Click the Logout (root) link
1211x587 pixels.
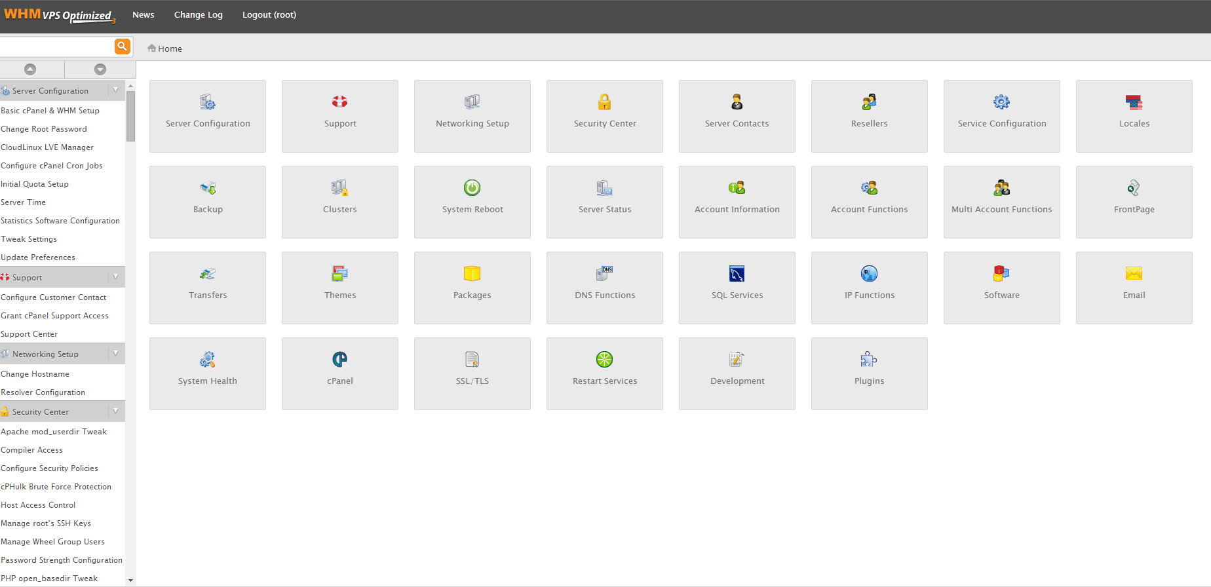(269, 15)
